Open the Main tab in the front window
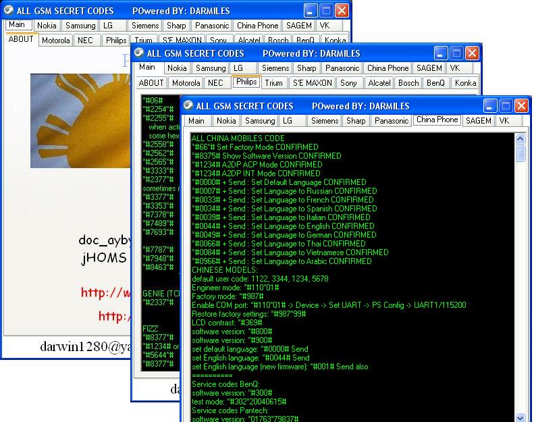534x422 pixels. (x=196, y=121)
